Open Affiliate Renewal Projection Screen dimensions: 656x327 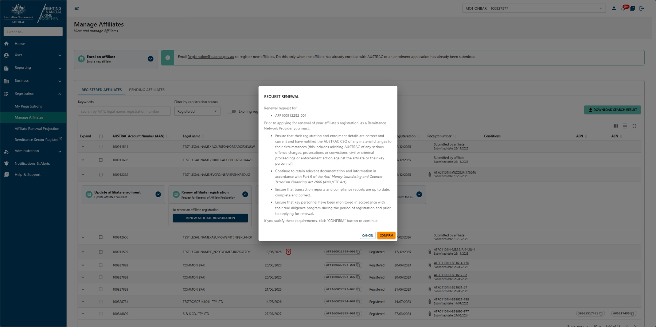37,129
